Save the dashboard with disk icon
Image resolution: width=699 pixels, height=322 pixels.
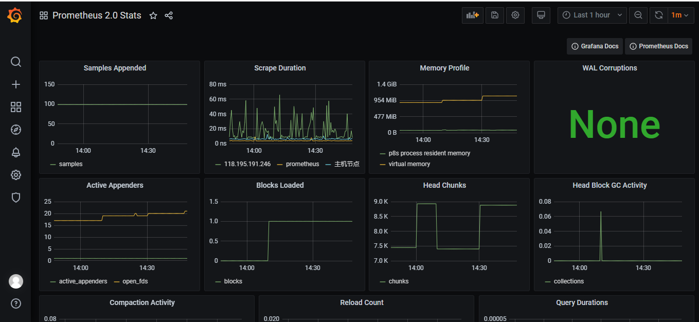click(495, 15)
